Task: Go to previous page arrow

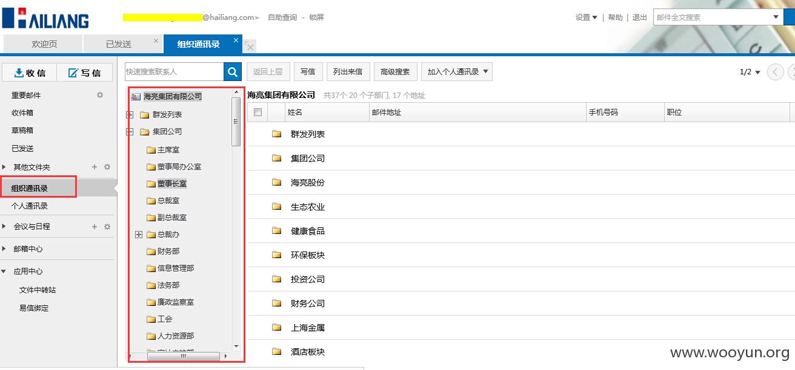Action: coord(775,72)
